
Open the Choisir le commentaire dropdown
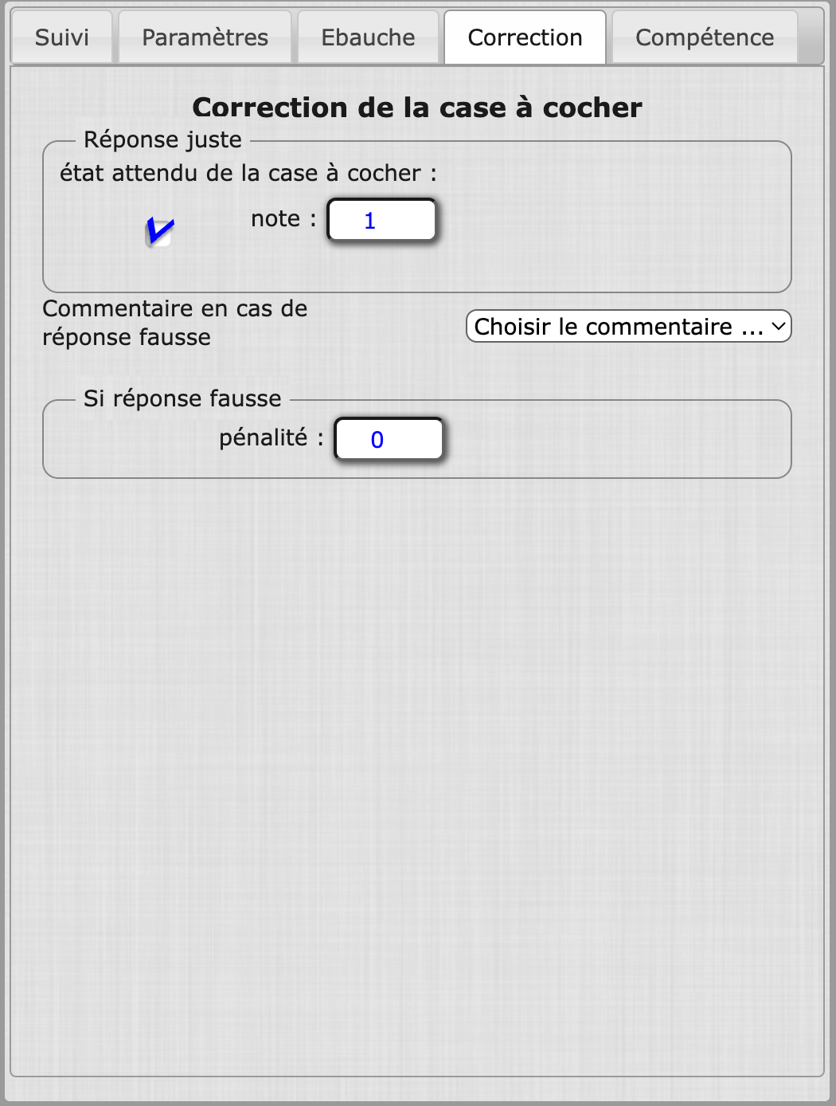[x=618, y=327]
